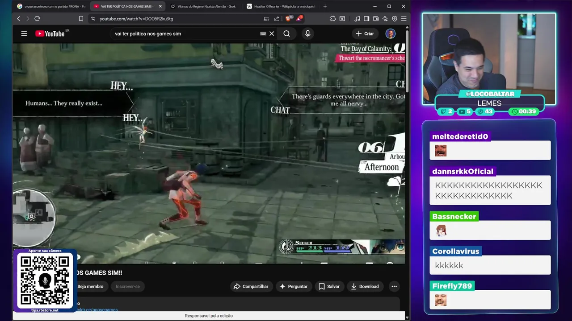
Task: Go forward using the browser forward arrow
Action: click(28, 19)
